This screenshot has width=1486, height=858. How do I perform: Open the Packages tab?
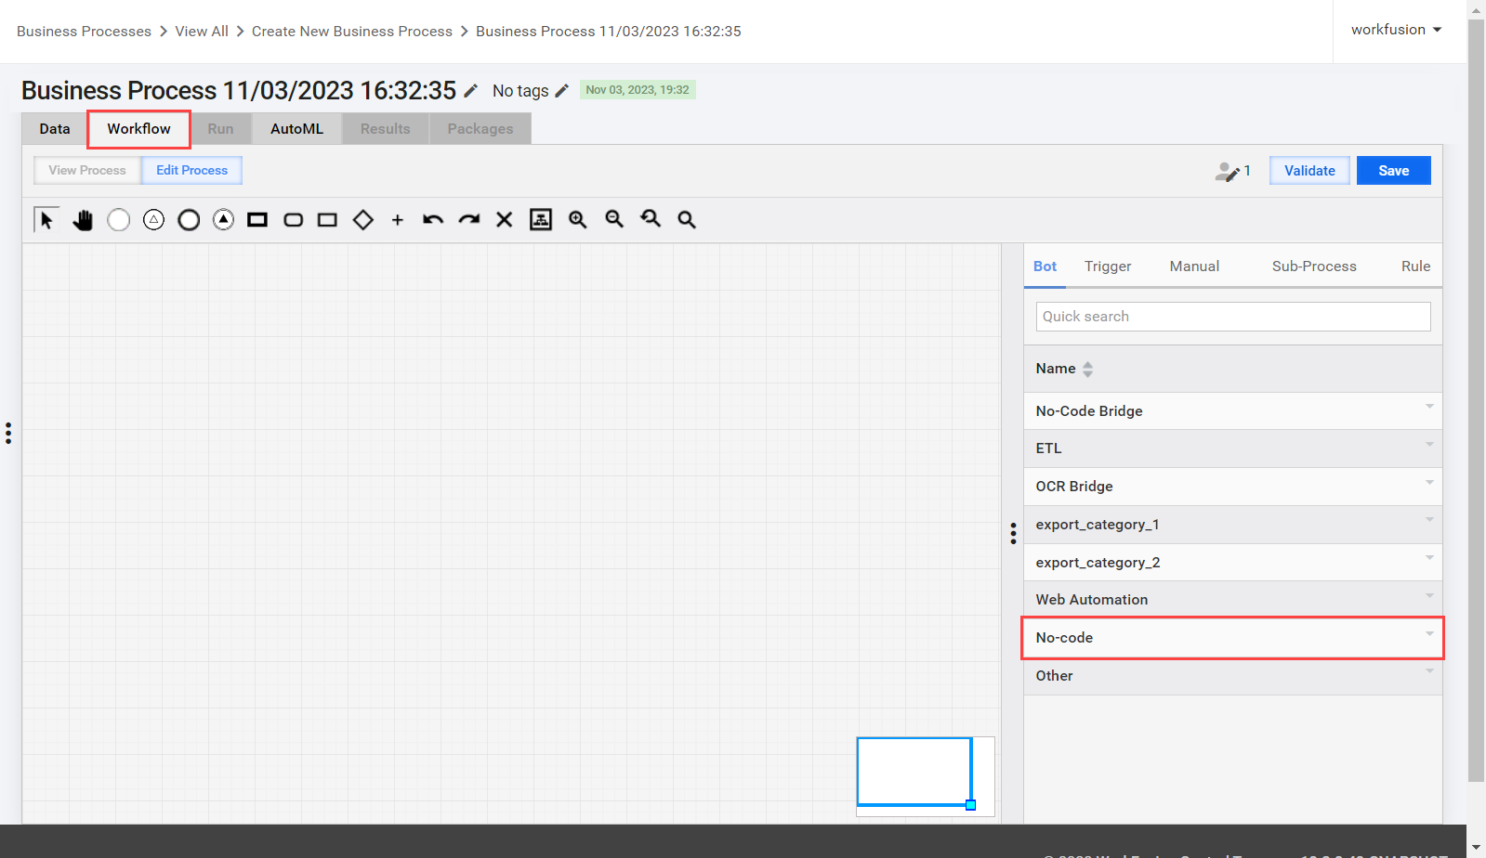click(480, 129)
